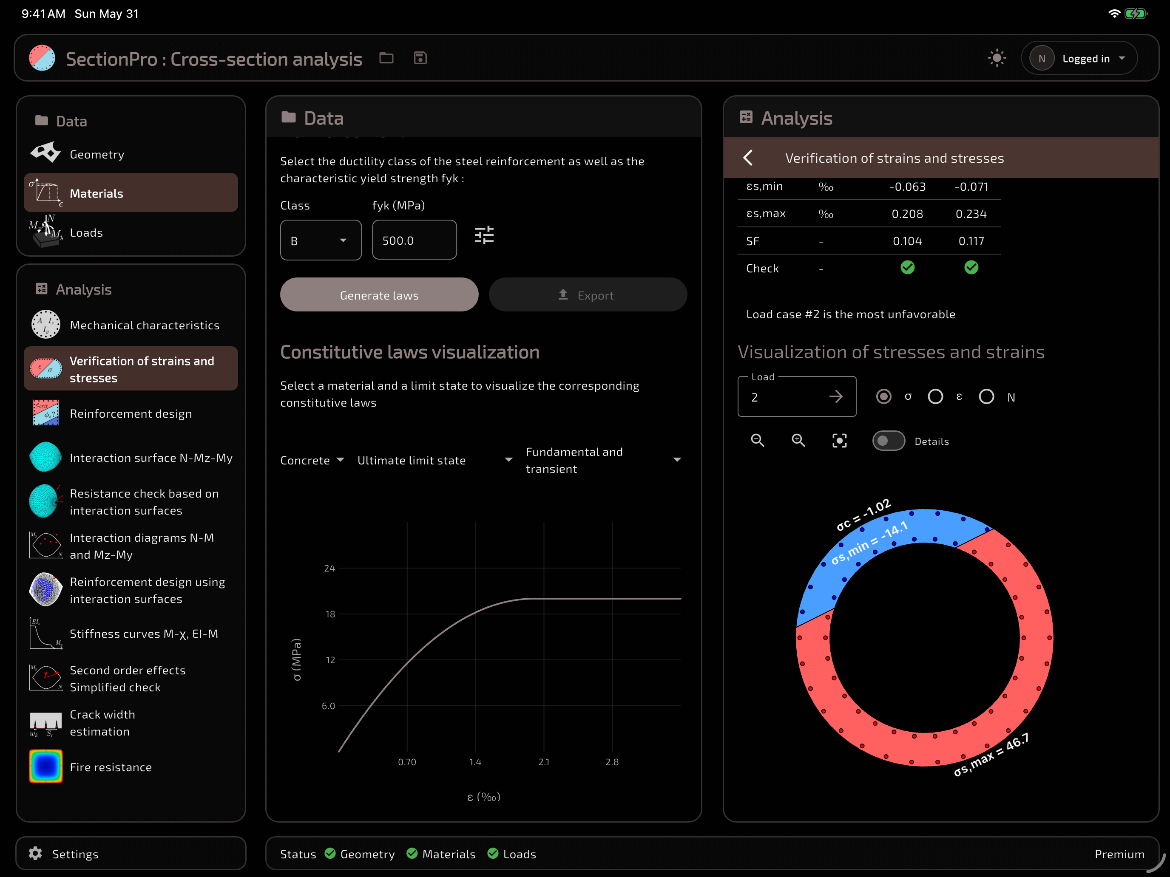Toggle the Details switch

click(889, 440)
